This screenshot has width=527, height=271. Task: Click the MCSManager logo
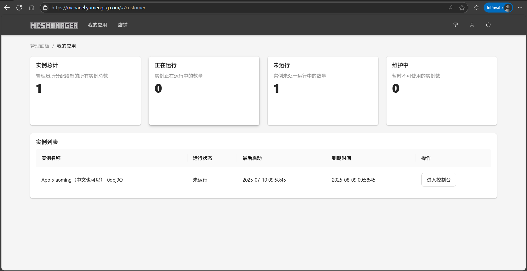click(x=54, y=25)
